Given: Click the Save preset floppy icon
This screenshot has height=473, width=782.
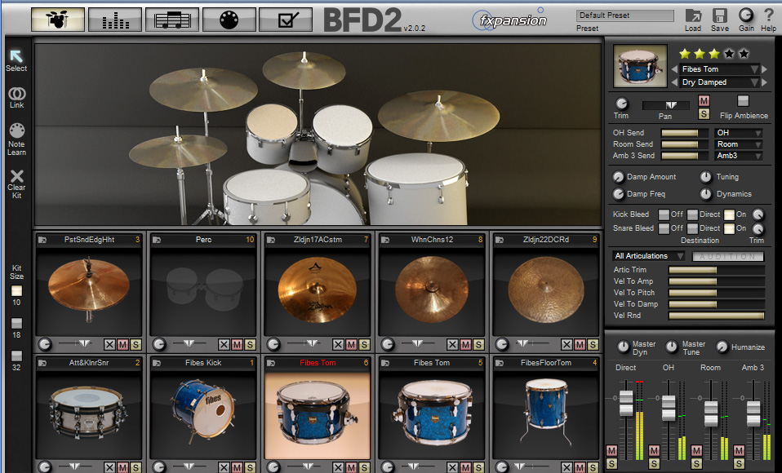Looking at the screenshot, I should point(720,15).
